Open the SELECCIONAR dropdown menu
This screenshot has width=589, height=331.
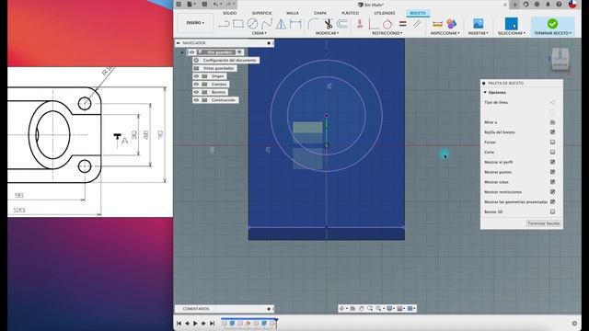click(x=512, y=33)
